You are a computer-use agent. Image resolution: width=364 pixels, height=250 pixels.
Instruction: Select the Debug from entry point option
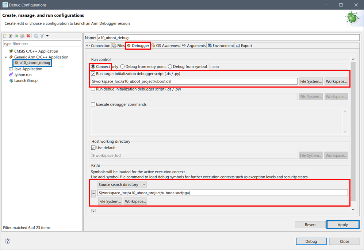[123, 67]
